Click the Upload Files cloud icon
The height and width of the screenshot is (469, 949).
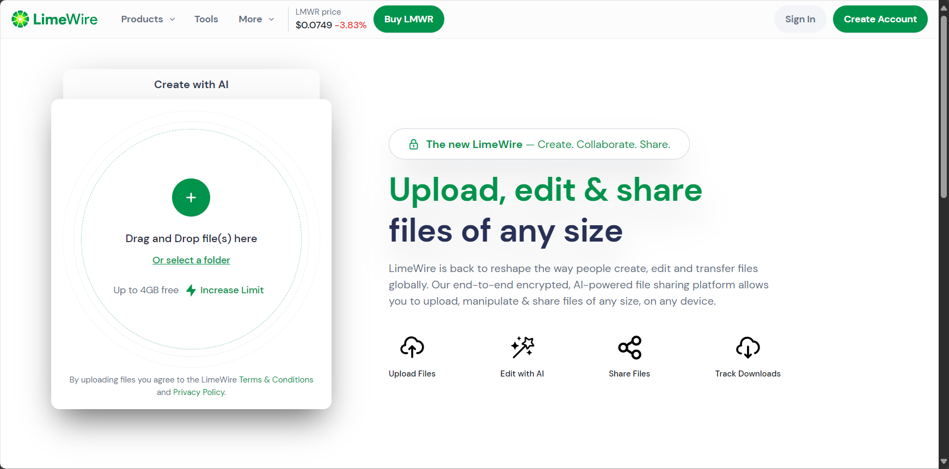pyautogui.click(x=412, y=347)
